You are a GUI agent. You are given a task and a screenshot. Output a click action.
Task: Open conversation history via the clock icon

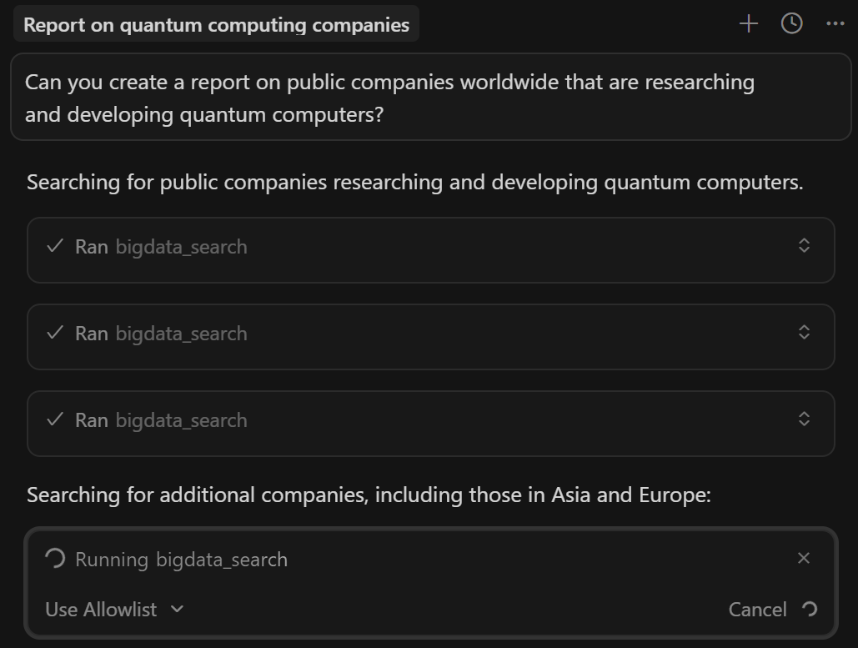(x=790, y=23)
